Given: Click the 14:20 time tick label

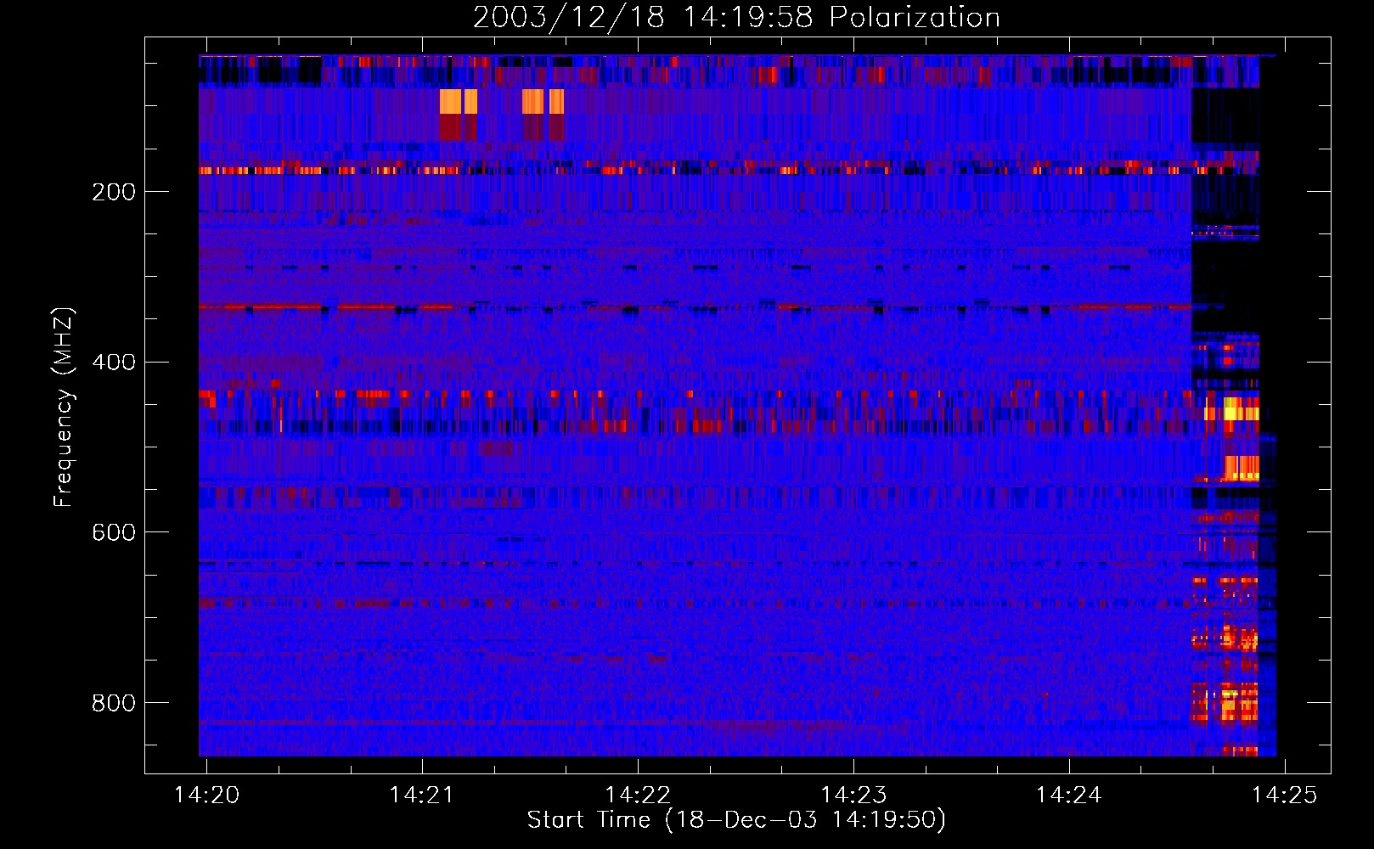Looking at the screenshot, I should pos(206,795).
